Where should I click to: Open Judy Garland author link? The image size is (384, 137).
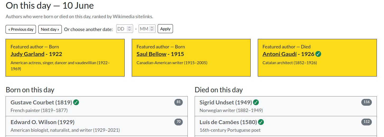tap(27, 54)
